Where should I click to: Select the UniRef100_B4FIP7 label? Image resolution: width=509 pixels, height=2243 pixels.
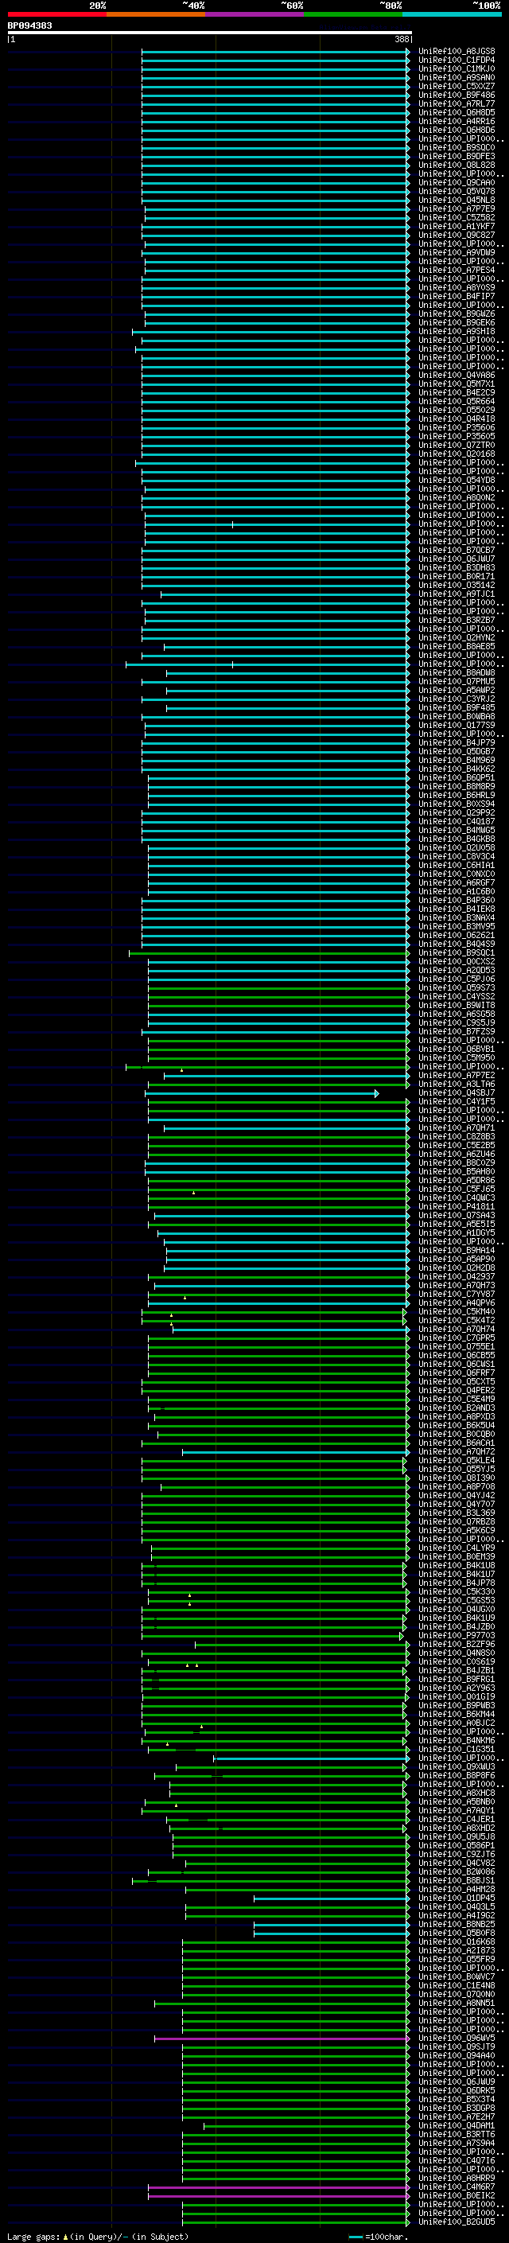457,296
